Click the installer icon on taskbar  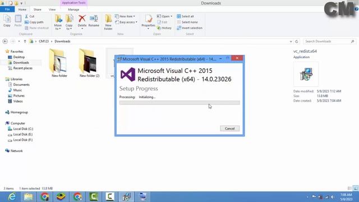[x=126, y=197]
